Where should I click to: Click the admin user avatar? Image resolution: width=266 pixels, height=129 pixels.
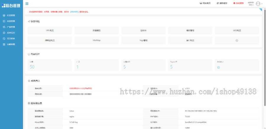point(258,4)
